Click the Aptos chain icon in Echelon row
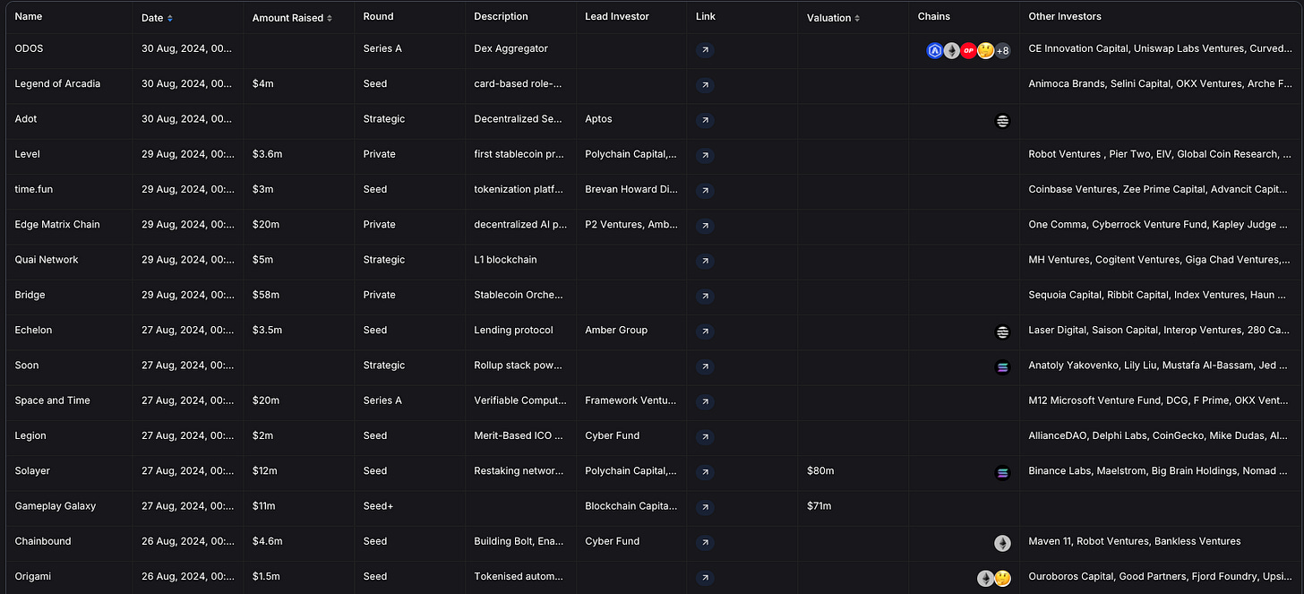Image resolution: width=1304 pixels, height=594 pixels. pyautogui.click(x=1002, y=332)
